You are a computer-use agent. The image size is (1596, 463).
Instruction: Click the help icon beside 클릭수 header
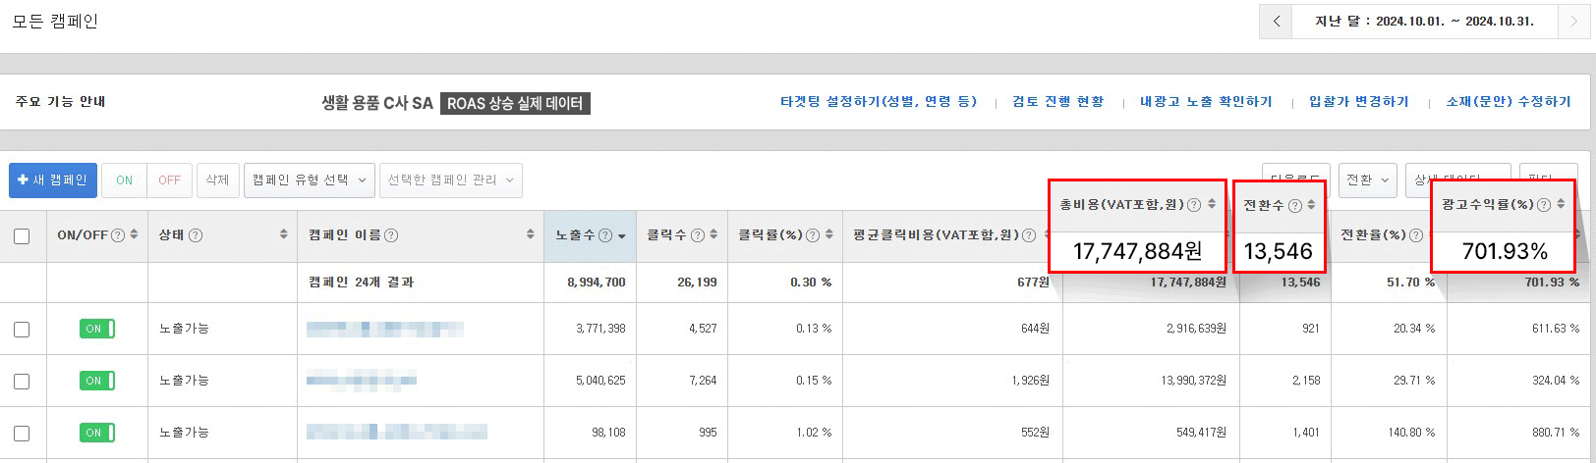pos(698,235)
